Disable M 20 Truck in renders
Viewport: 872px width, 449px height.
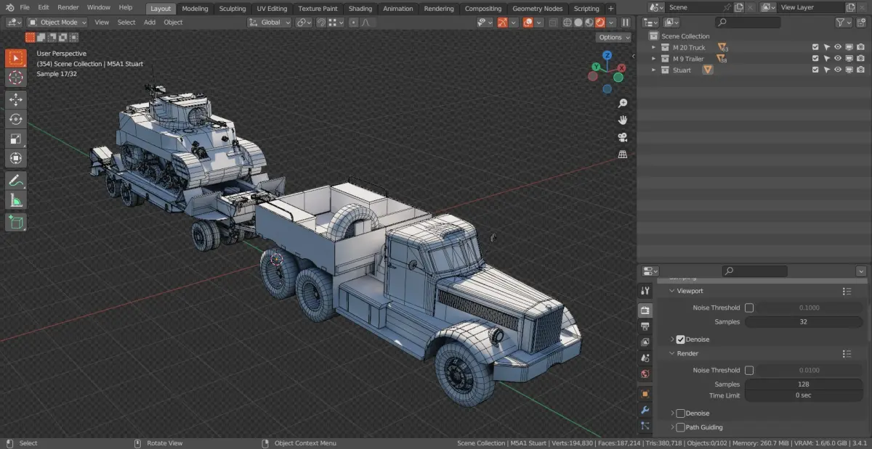(x=860, y=47)
